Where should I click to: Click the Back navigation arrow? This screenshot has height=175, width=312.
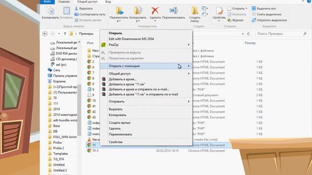45,34
